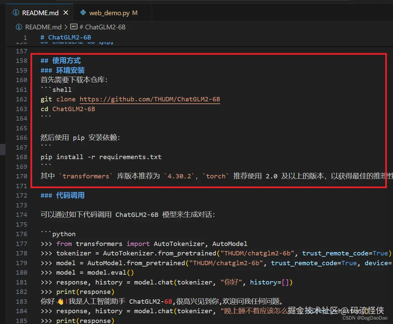Screen dimensions: 393x324
Task: Close the README.md tab
Action: pyautogui.click(x=66, y=13)
